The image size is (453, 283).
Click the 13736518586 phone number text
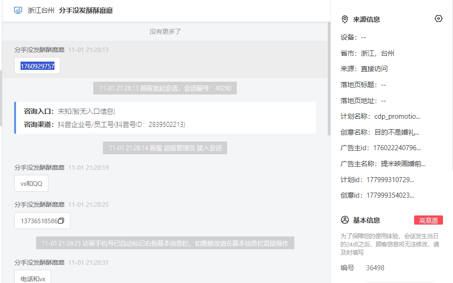(39, 221)
